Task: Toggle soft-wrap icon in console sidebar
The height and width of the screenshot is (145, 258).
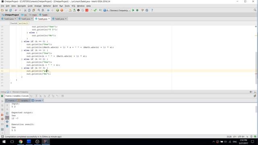Action: tap(7, 114)
